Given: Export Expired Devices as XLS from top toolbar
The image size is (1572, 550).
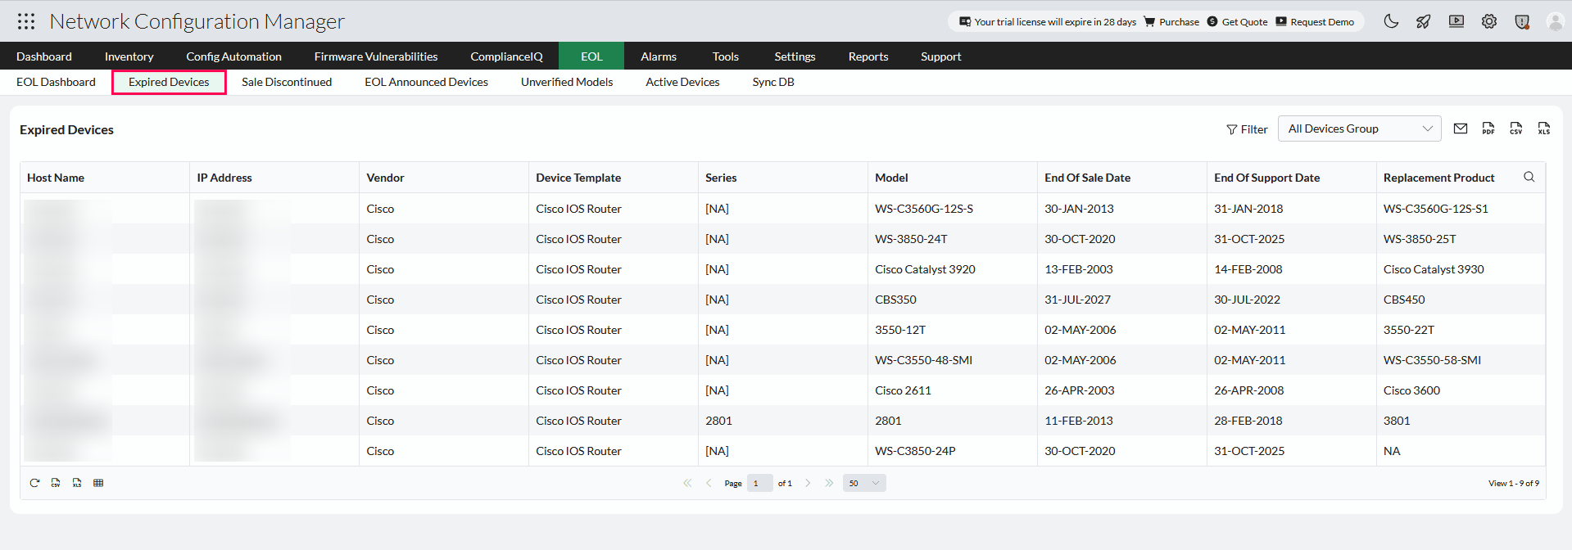Looking at the screenshot, I should 1544,128.
